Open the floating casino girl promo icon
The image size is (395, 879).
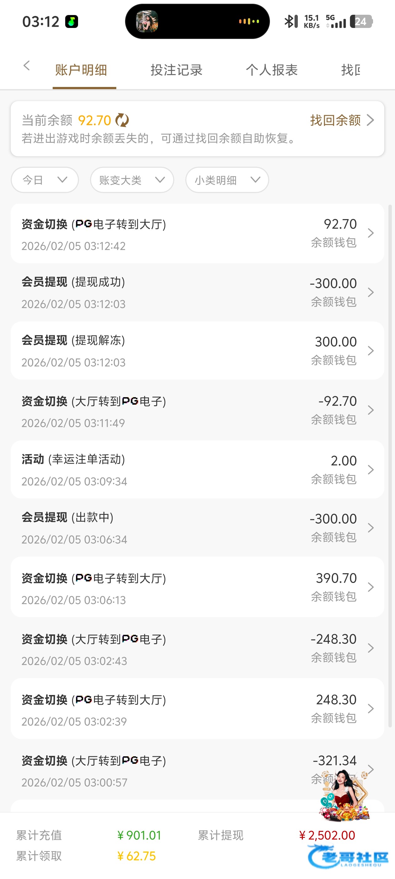pyautogui.click(x=344, y=795)
